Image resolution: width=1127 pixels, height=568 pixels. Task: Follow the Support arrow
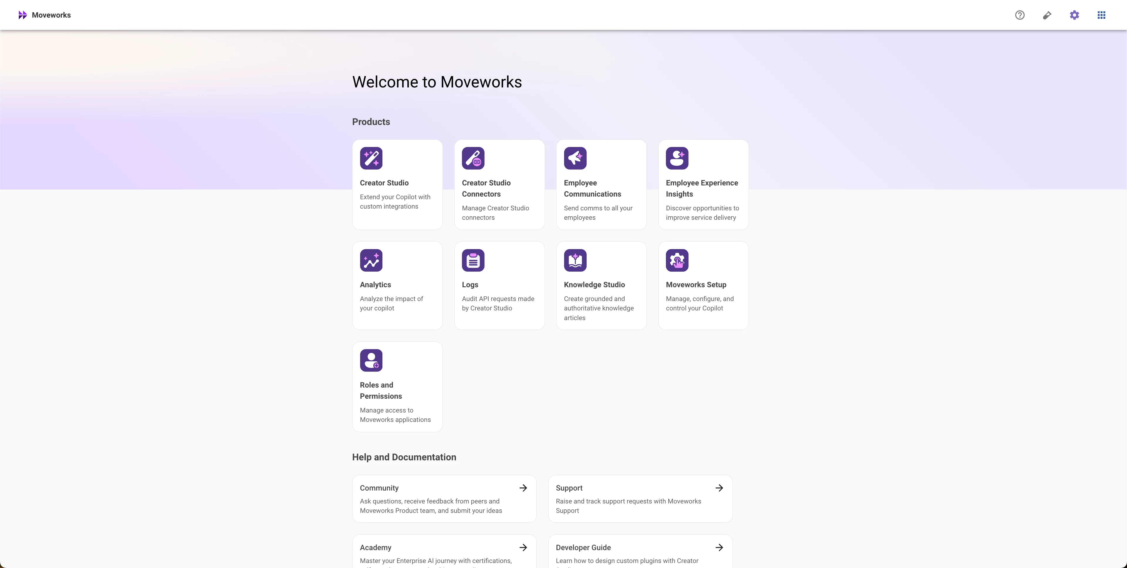pyautogui.click(x=719, y=488)
